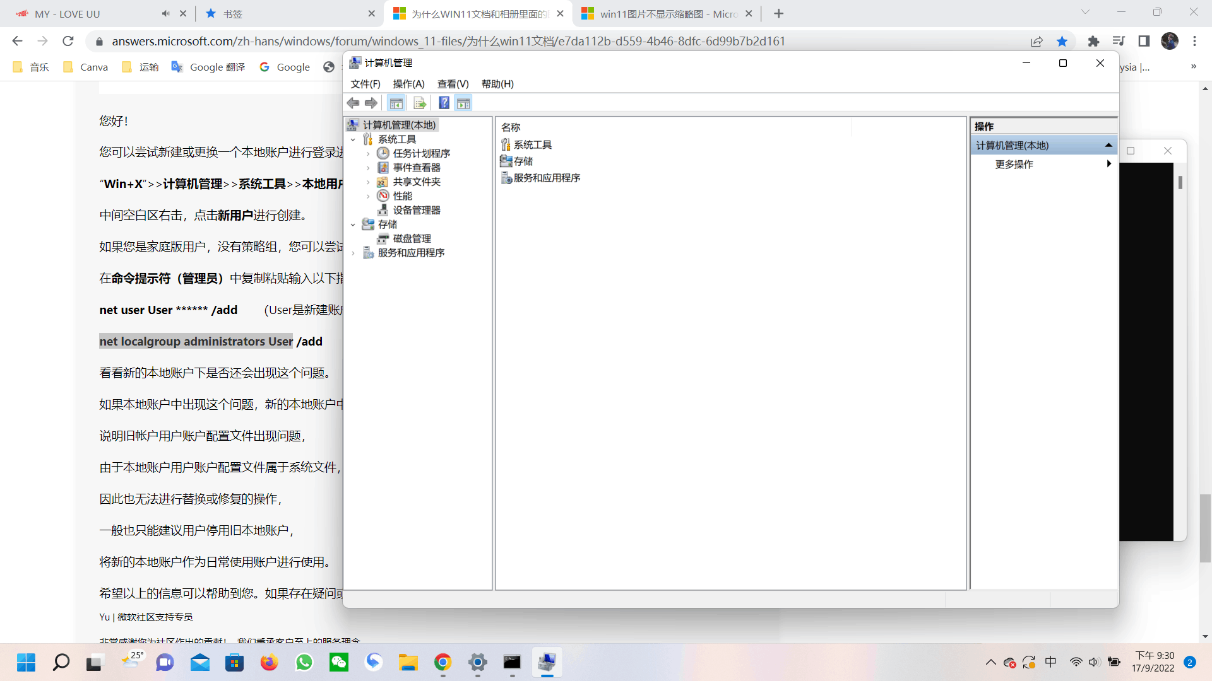Image resolution: width=1212 pixels, height=681 pixels.
Task: Click the 名称 column header
Action: (x=511, y=127)
